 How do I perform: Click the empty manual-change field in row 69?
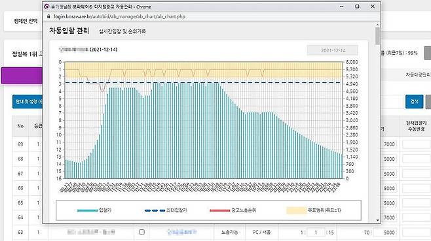tap(416, 144)
